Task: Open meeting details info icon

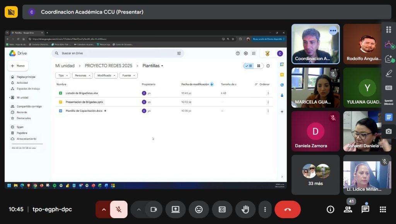Action: [330, 209]
